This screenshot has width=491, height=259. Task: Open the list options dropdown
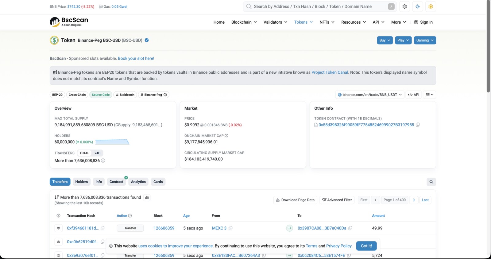430,95
